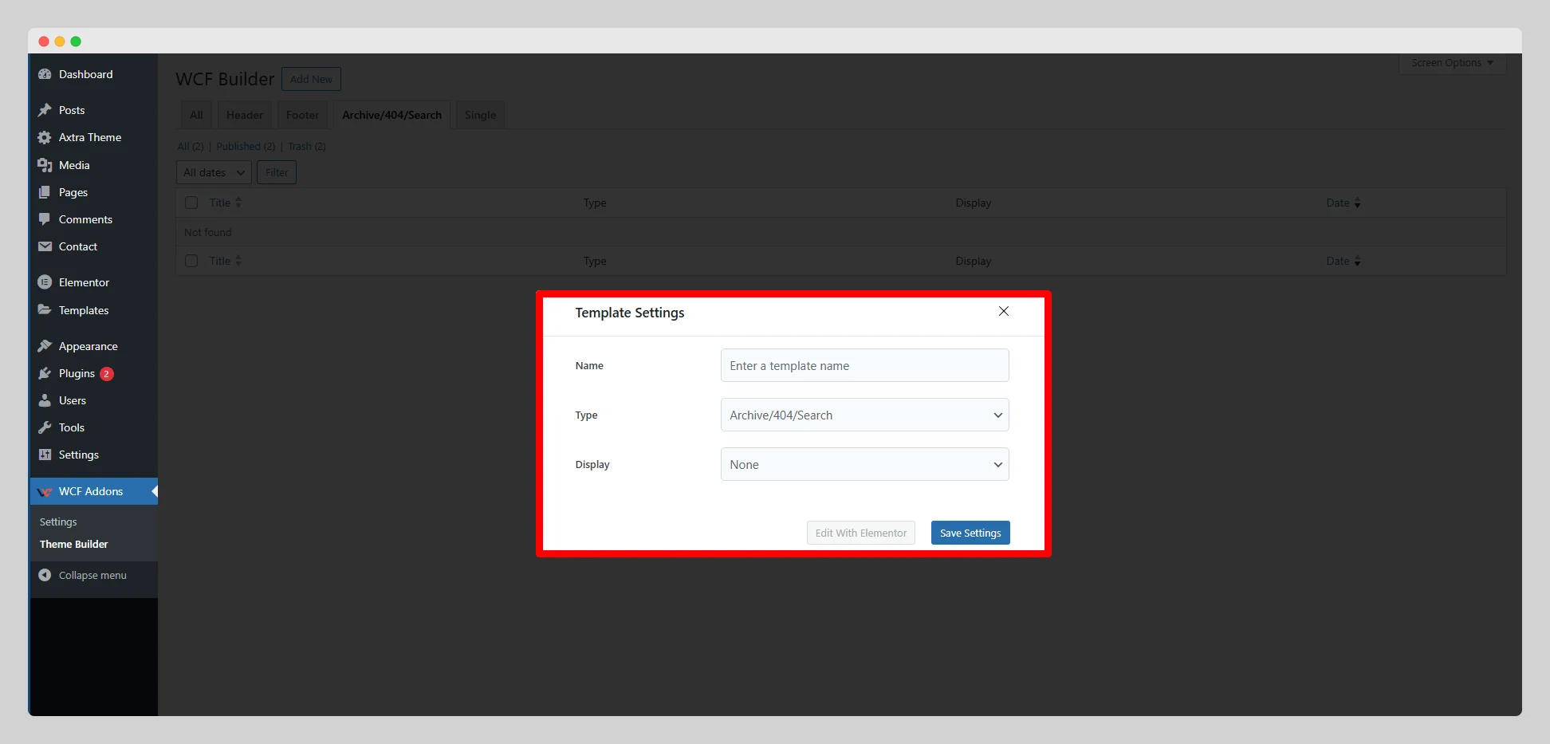The width and height of the screenshot is (1550, 744).
Task: Click the Users person icon
Action: (45, 400)
